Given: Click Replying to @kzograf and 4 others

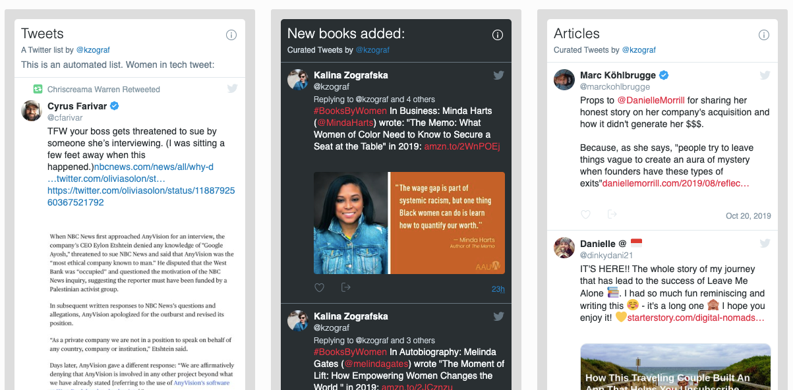Looking at the screenshot, I should 374,99.
